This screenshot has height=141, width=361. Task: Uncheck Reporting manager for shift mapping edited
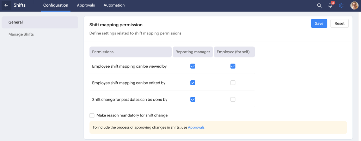193,83
